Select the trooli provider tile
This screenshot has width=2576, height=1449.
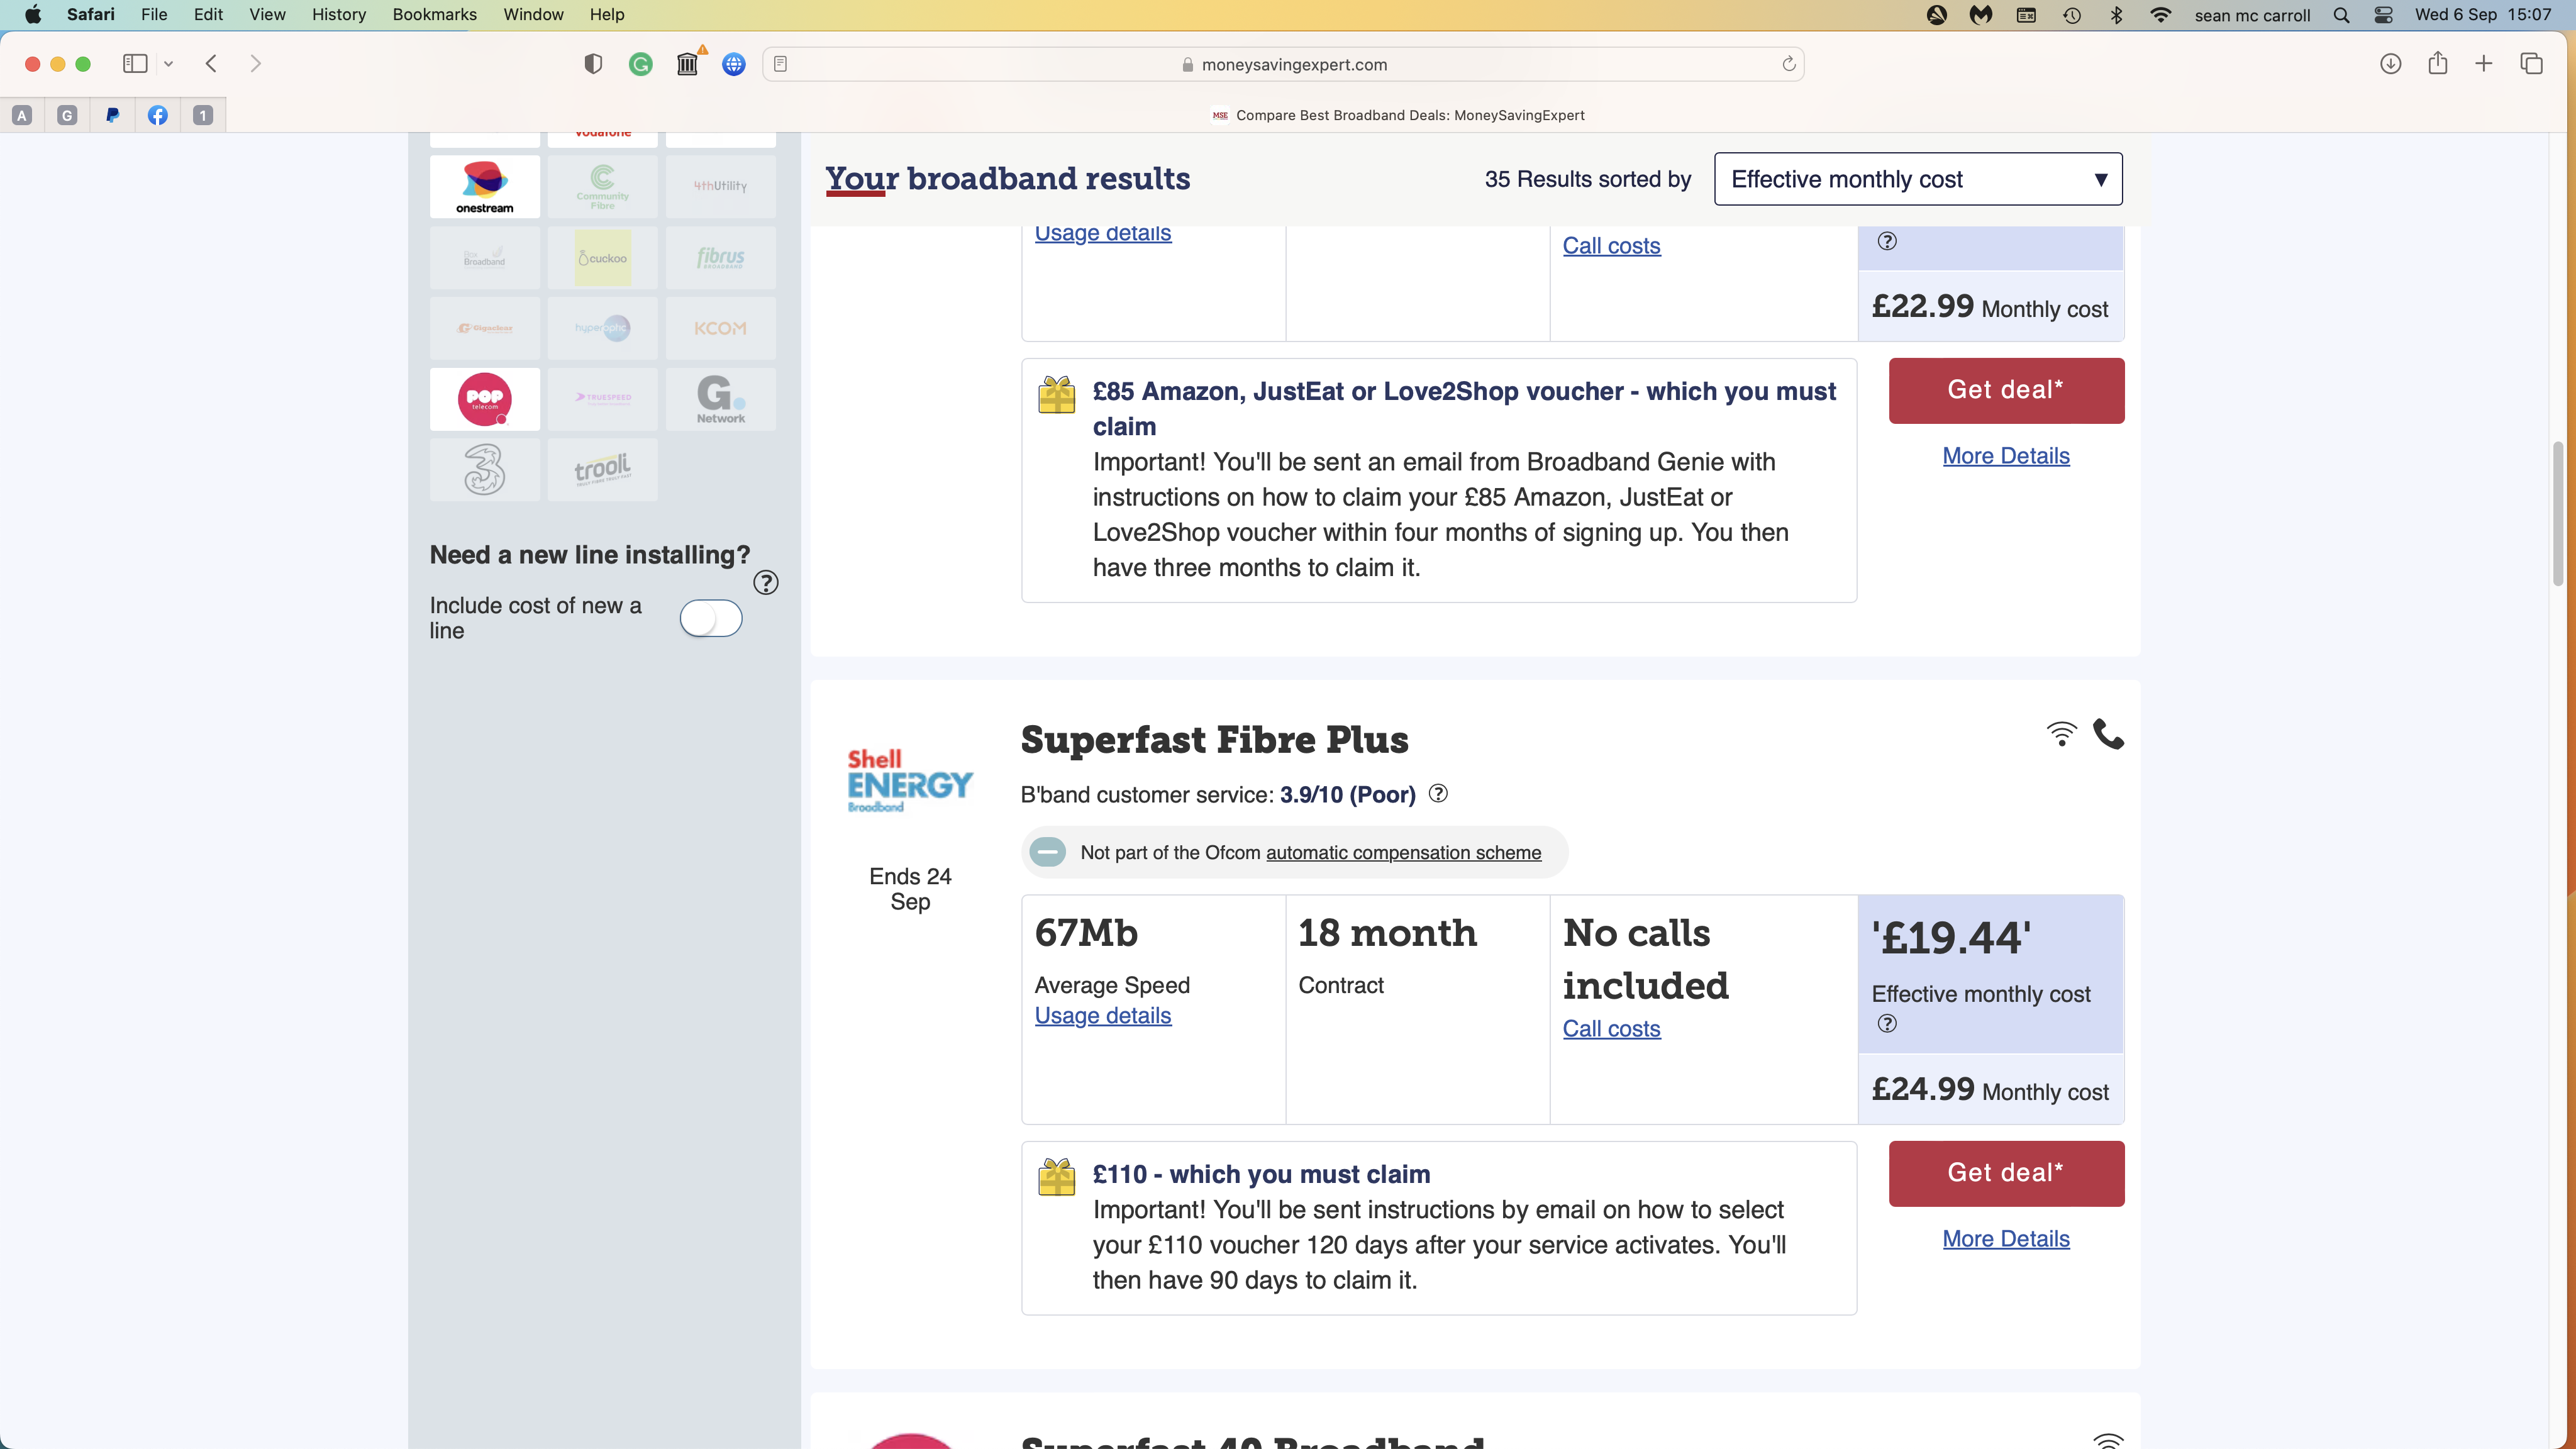click(x=602, y=470)
